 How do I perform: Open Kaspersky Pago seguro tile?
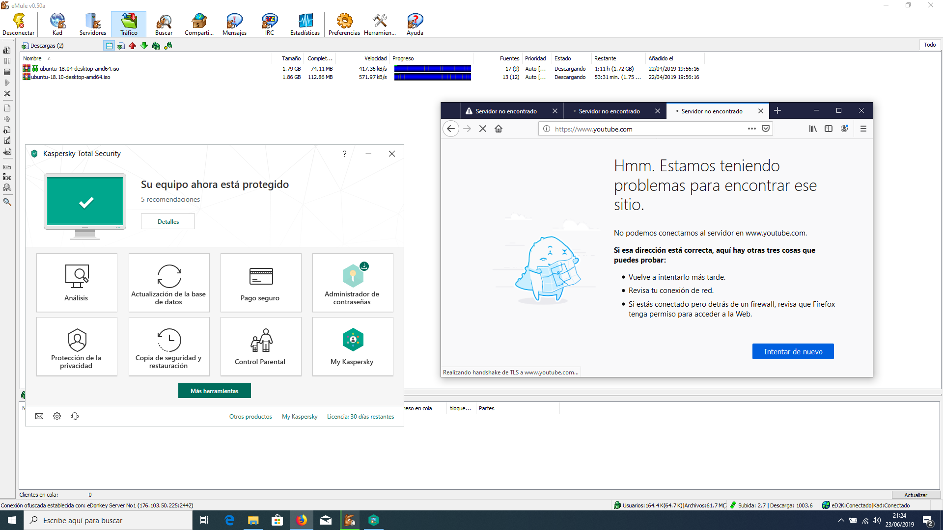coord(260,282)
